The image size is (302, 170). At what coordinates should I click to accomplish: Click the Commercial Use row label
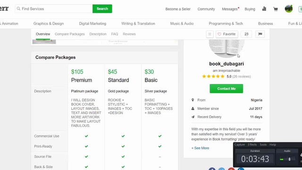pos(47,136)
